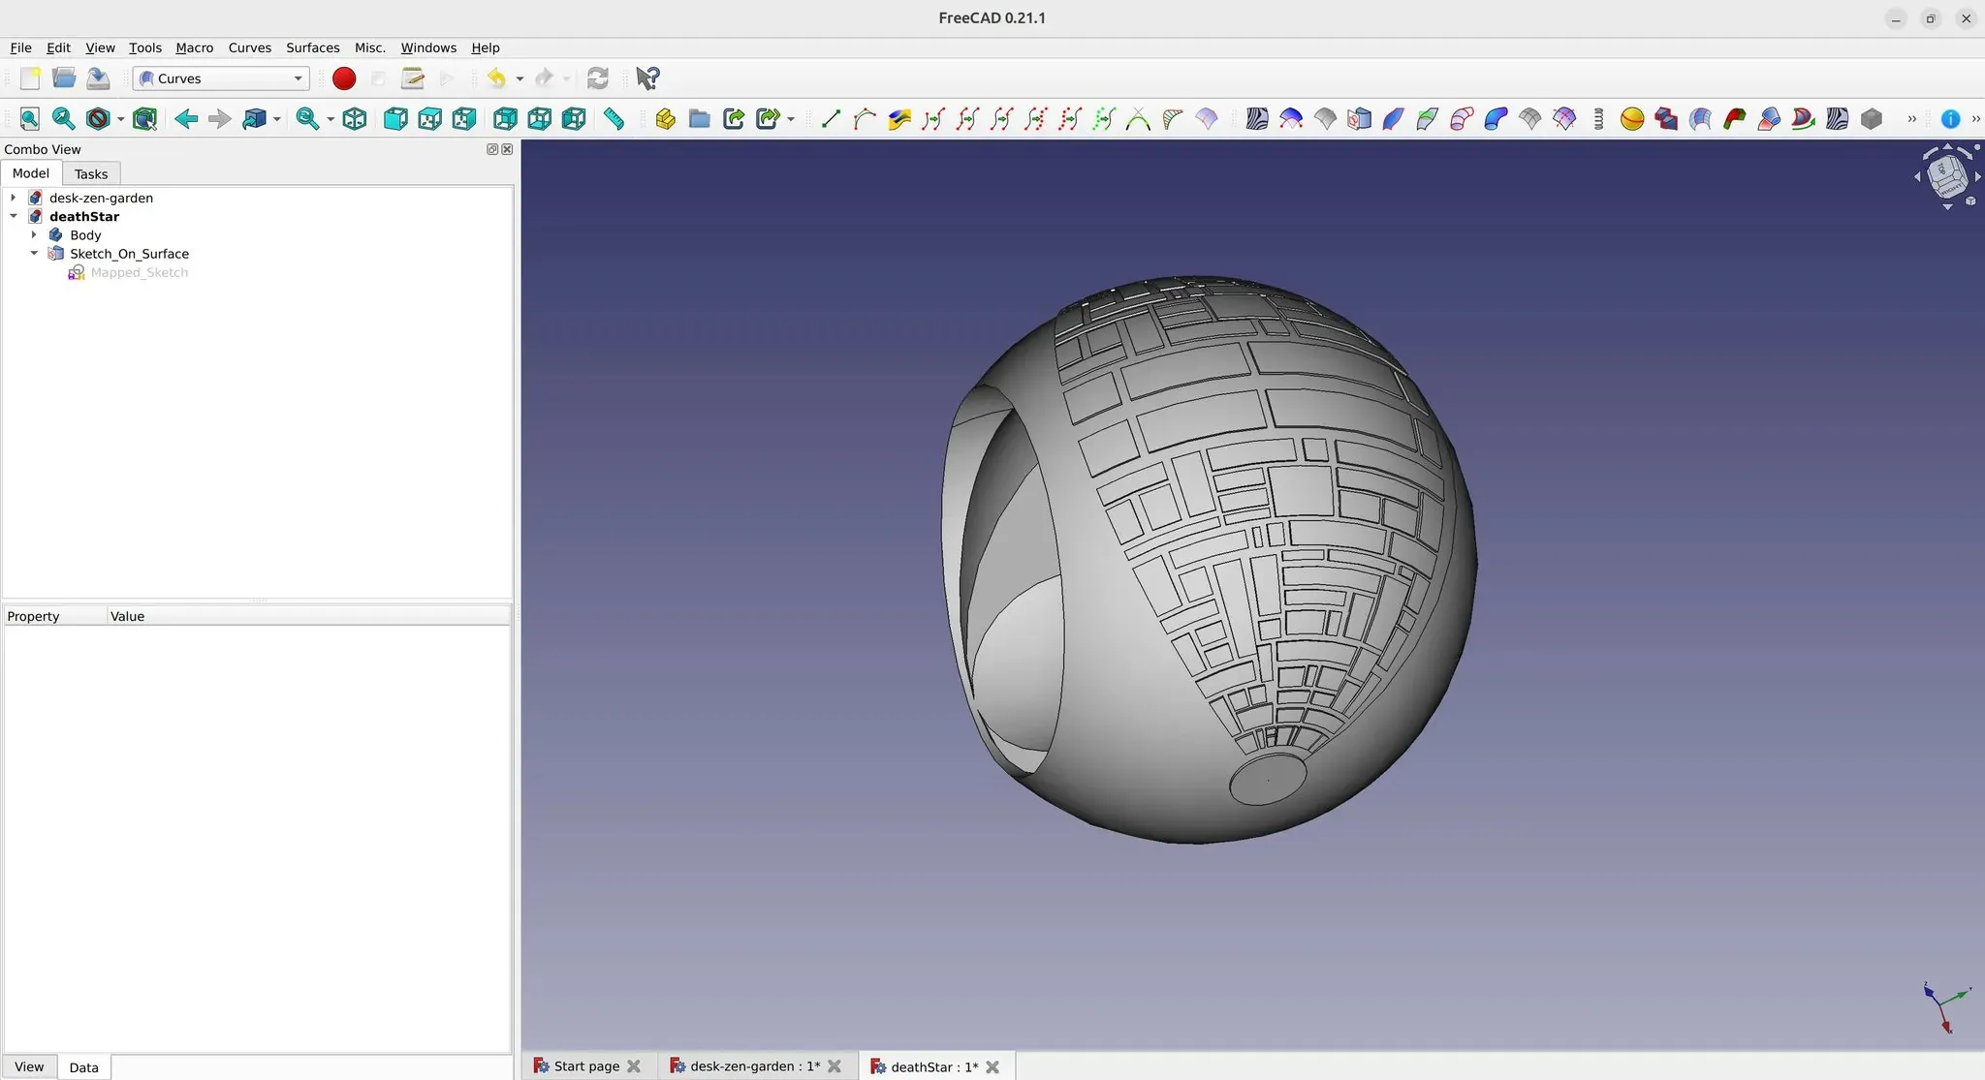Click the Create Group folder icon
The width and height of the screenshot is (1985, 1080).
click(699, 119)
